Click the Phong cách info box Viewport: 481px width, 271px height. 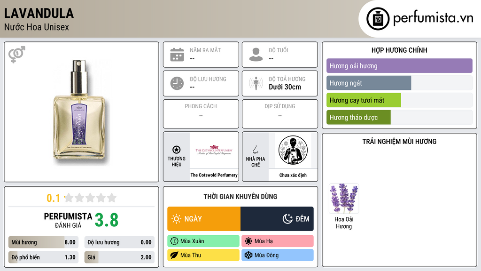pyautogui.click(x=201, y=114)
